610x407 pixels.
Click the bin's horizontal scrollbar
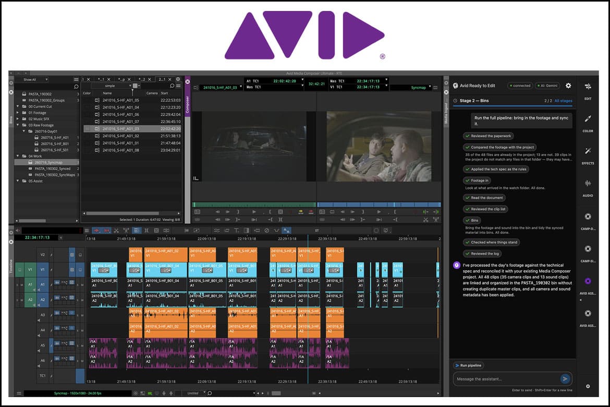122,213
